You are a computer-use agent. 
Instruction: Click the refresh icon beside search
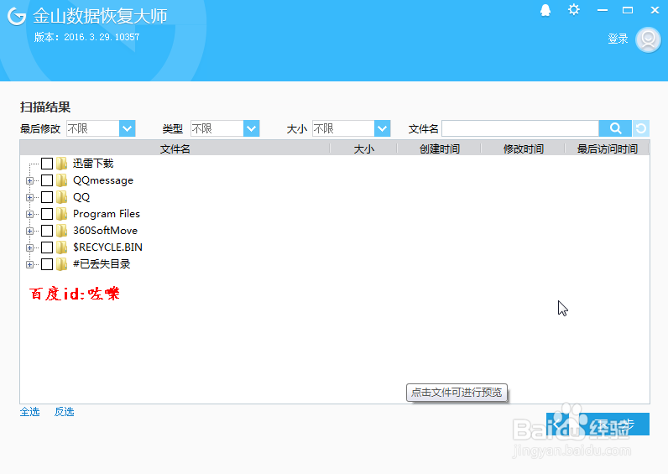(x=641, y=128)
